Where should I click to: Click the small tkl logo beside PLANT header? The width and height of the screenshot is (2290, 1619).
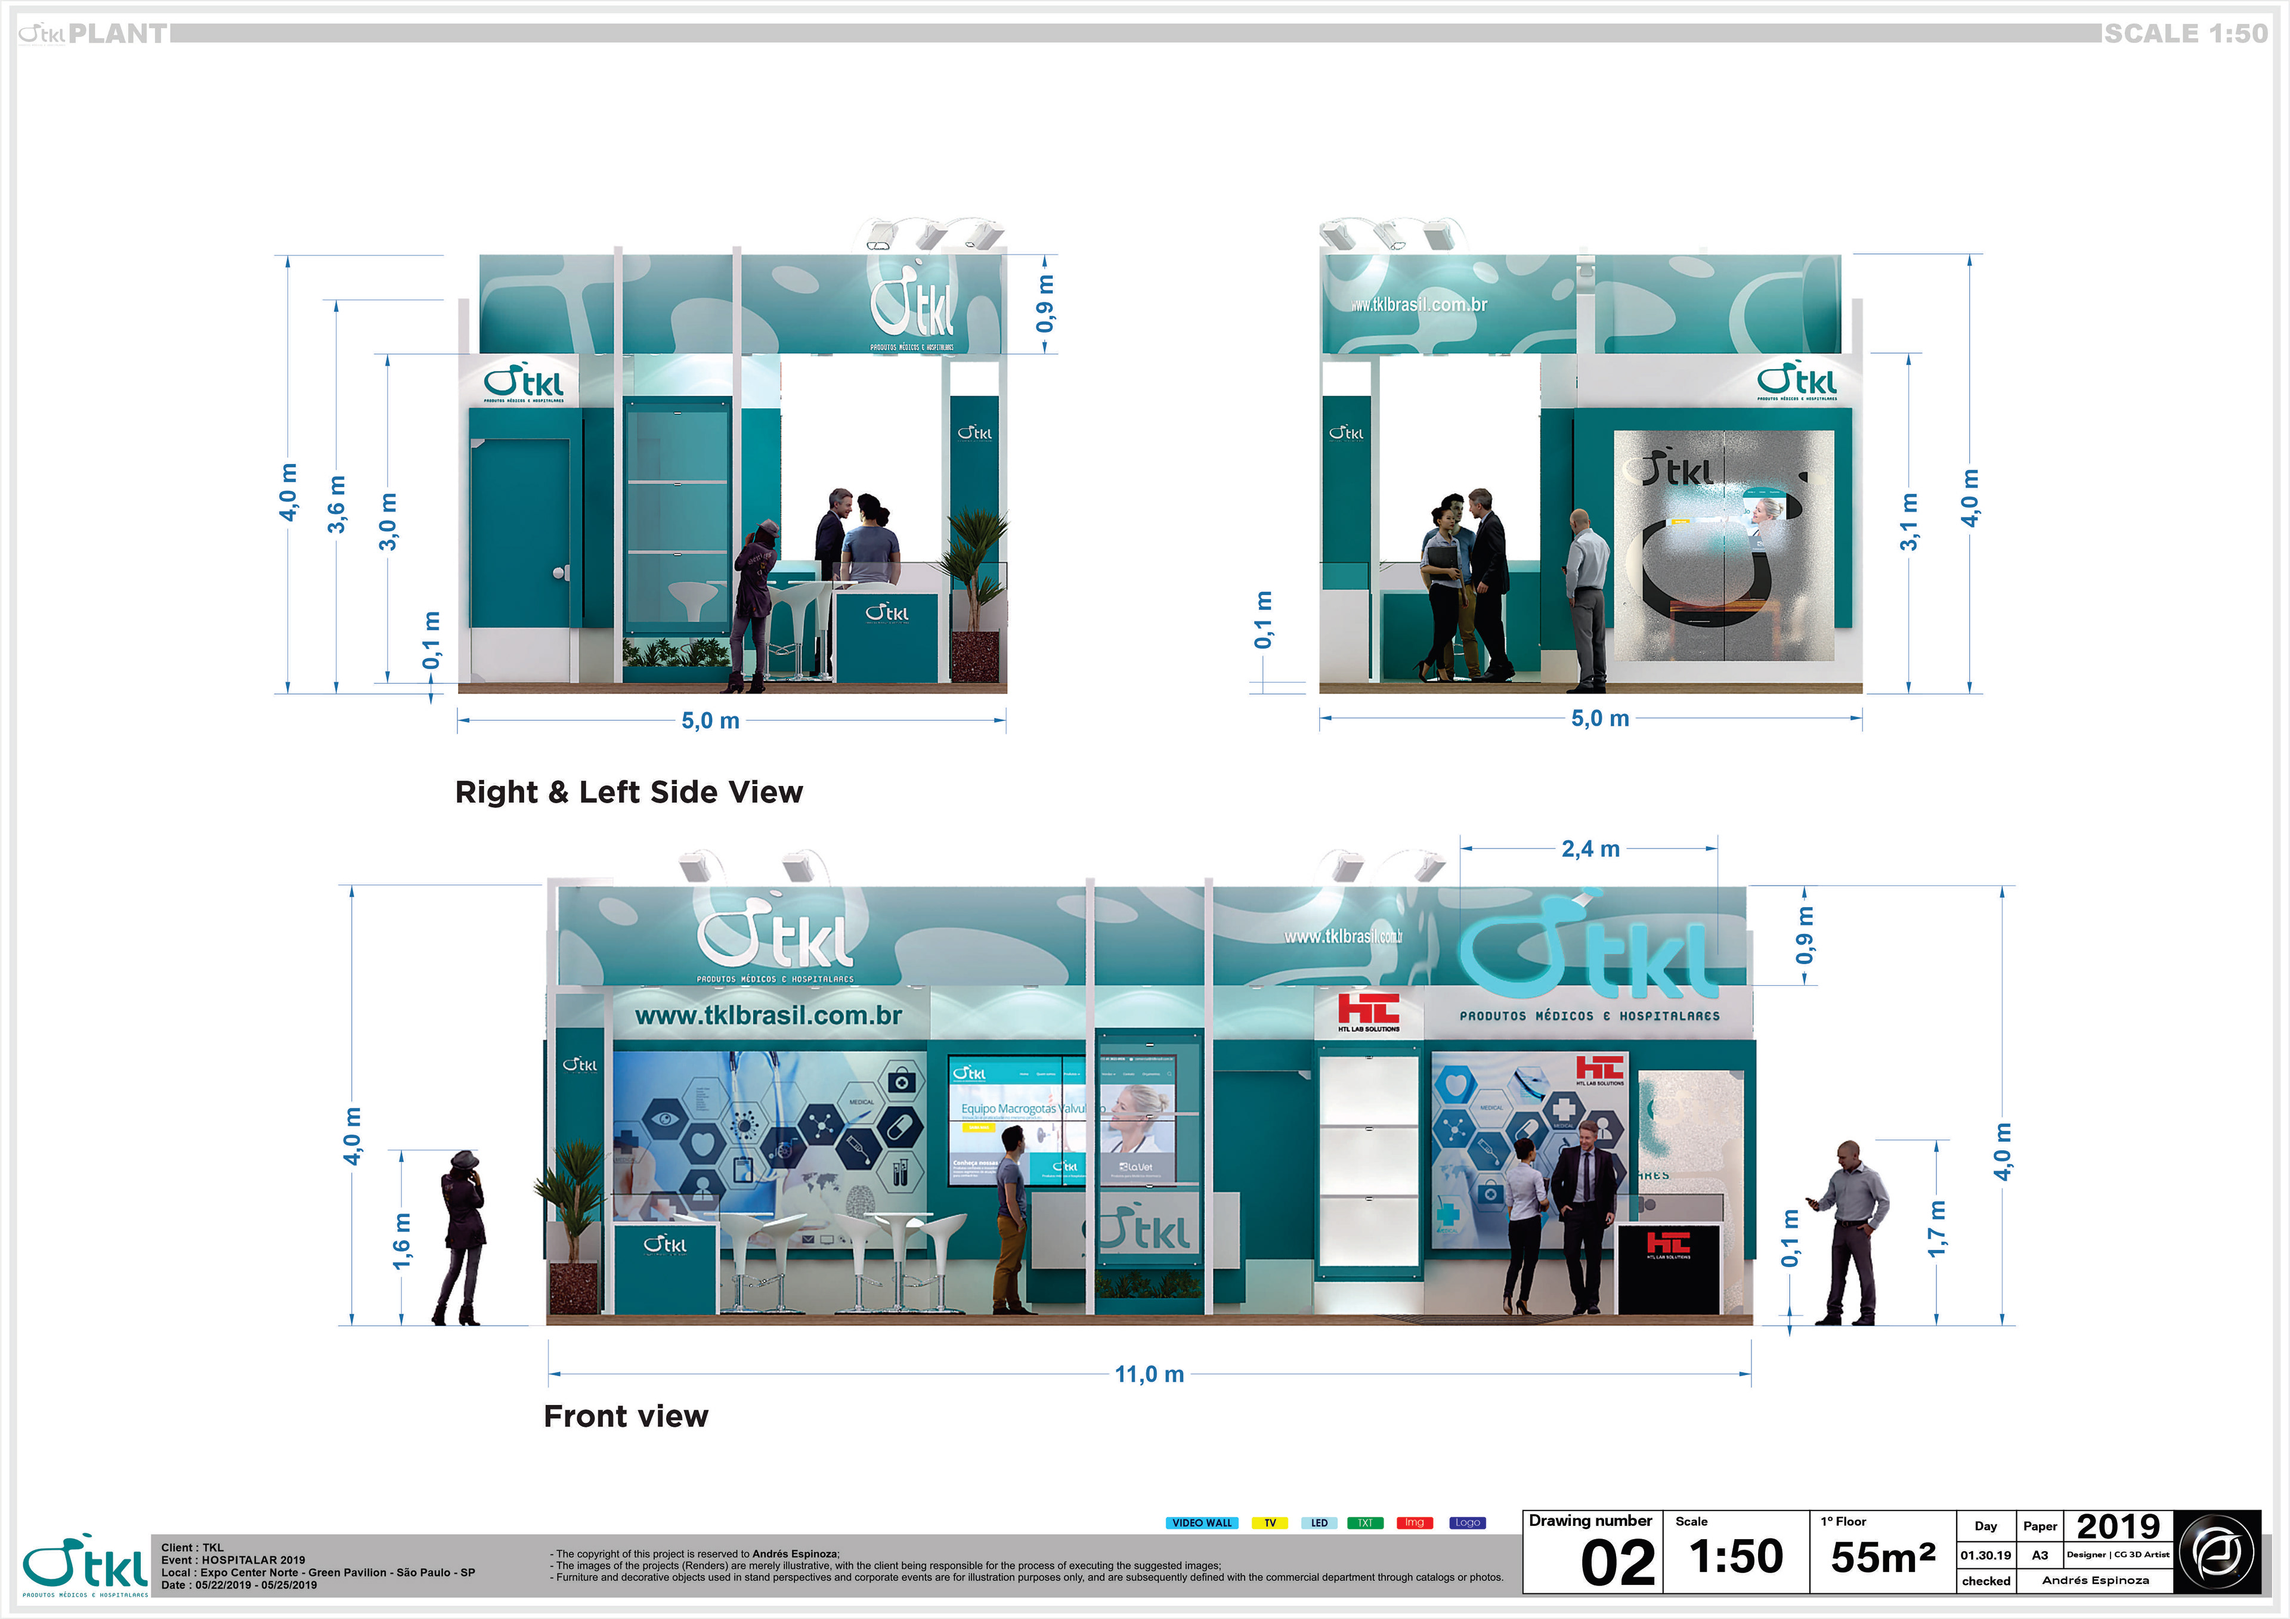[41, 33]
